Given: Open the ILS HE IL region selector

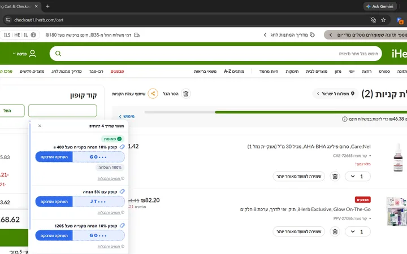Looking at the screenshot, I should [20, 35].
